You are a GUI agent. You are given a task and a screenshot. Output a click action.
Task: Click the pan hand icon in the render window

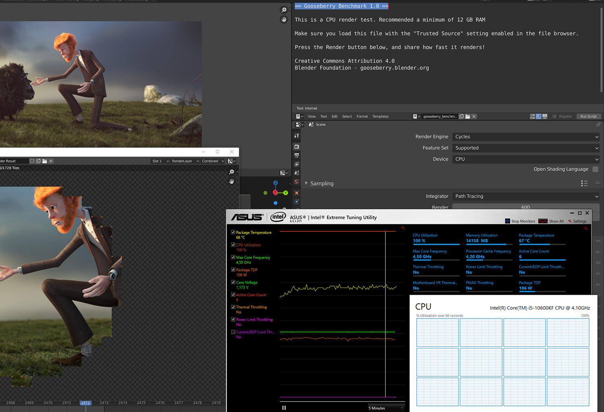click(x=232, y=181)
